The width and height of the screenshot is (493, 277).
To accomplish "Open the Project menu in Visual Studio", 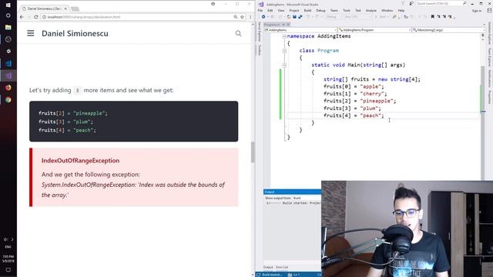I will 294,10.
